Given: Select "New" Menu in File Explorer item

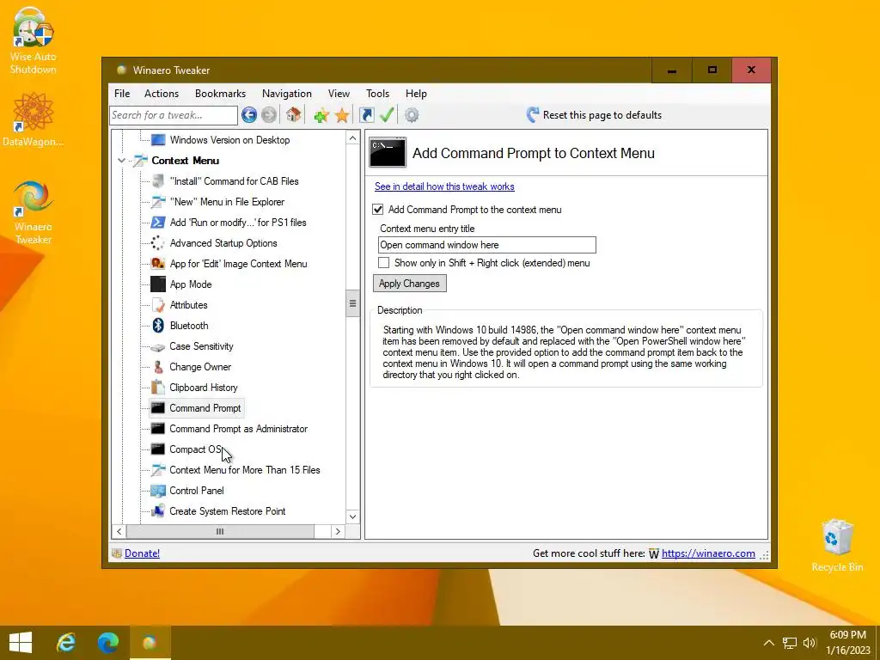Looking at the screenshot, I should pos(227,202).
